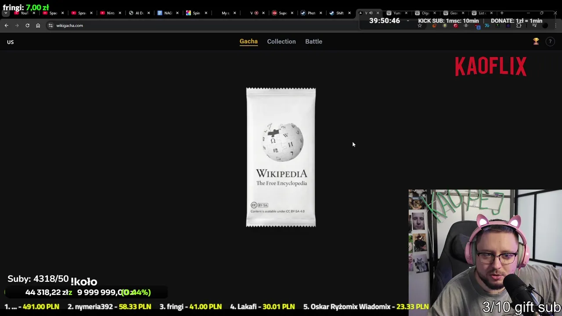The image size is (562, 316).
Task: Switch to the Spin browser tab
Action: 196,13
